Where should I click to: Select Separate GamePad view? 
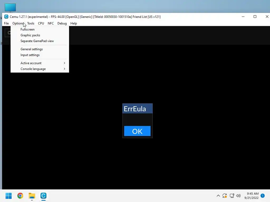pyautogui.click(x=40, y=41)
